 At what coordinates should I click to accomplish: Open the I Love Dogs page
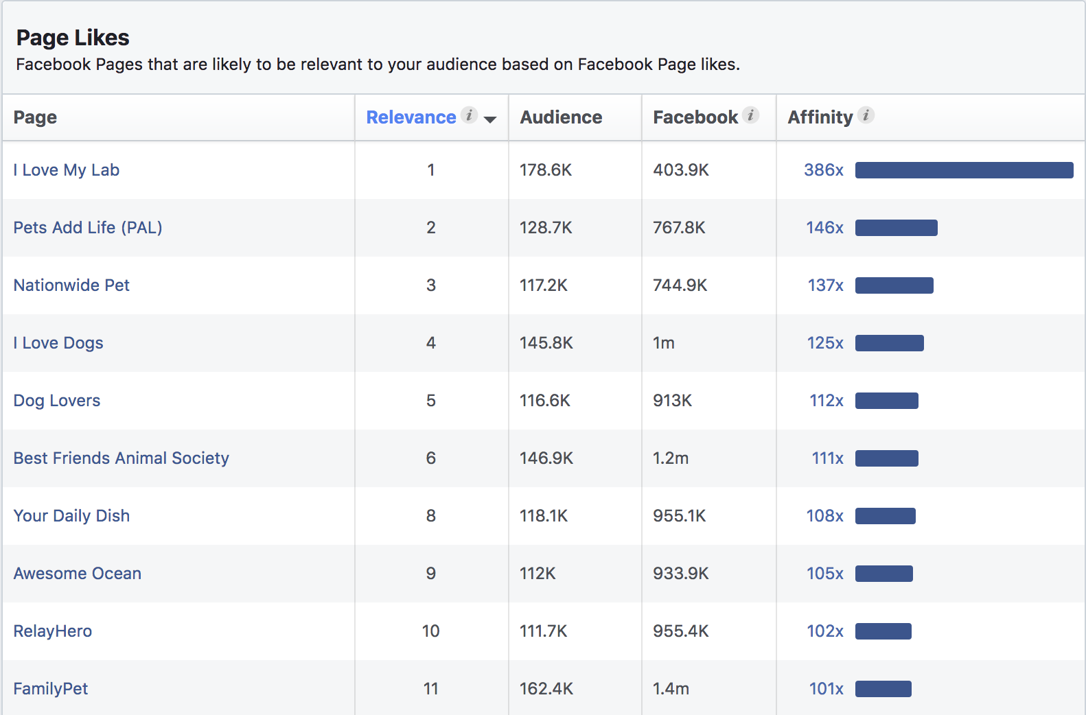coord(58,343)
